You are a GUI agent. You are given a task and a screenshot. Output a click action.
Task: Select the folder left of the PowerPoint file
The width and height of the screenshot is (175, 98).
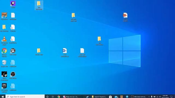(x=74, y=17)
